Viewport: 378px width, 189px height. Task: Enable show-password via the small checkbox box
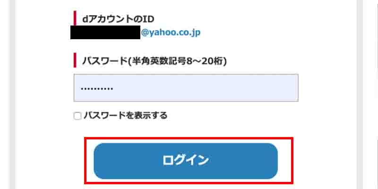77,116
